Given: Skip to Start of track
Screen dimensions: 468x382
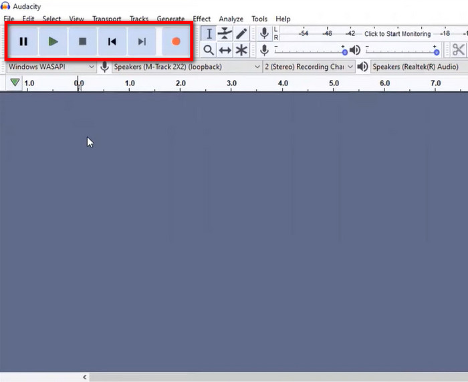Looking at the screenshot, I should [x=112, y=41].
